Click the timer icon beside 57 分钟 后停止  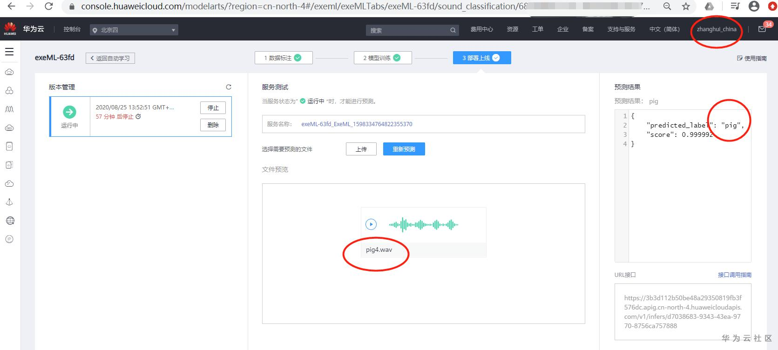138,116
